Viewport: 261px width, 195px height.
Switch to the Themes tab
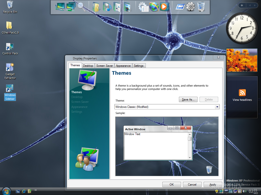pyautogui.click(x=75, y=65)
